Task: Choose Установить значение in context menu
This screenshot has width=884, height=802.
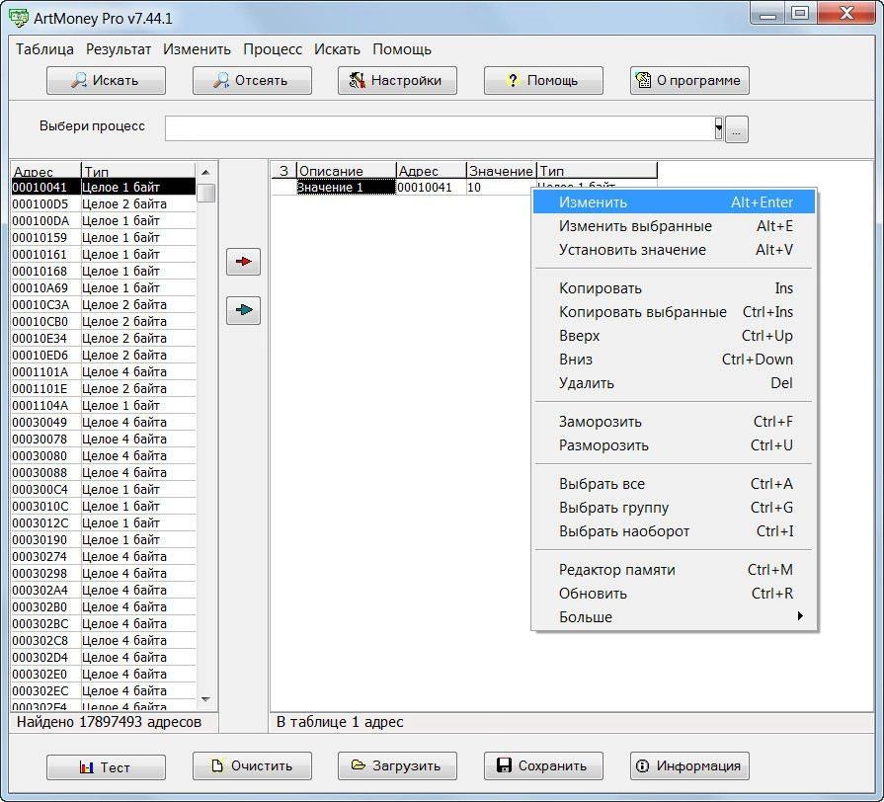Action: coord(675,249)
